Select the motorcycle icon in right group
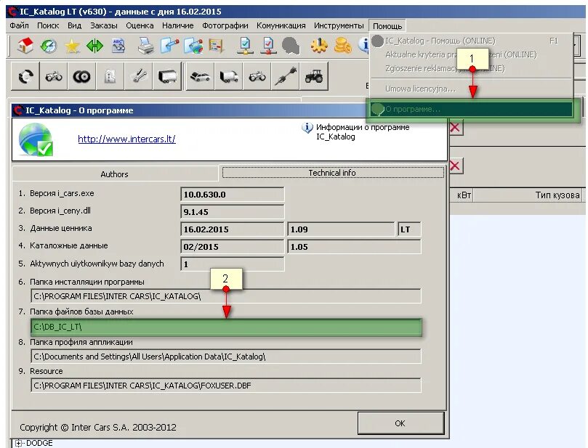Screen dimensions: 588x448 point(257,77)
